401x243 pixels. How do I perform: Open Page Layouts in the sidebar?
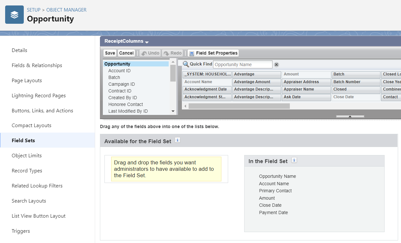pos(27,80)
